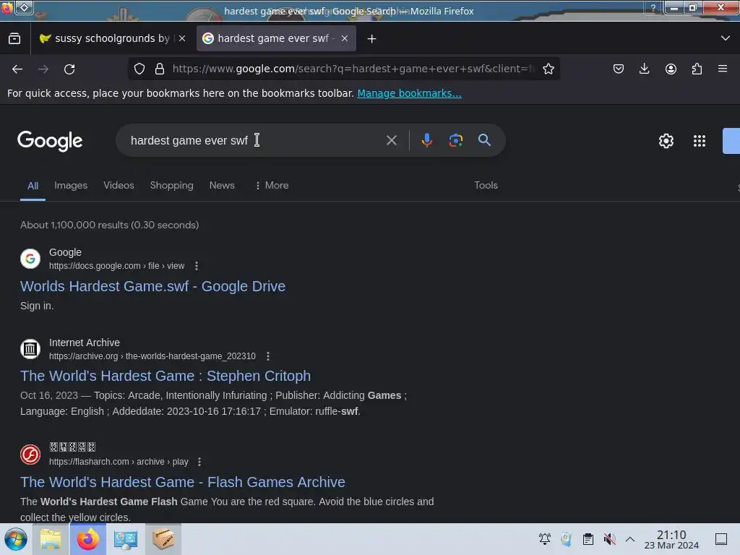Open the system settings taskbar app

coord(126,539)
